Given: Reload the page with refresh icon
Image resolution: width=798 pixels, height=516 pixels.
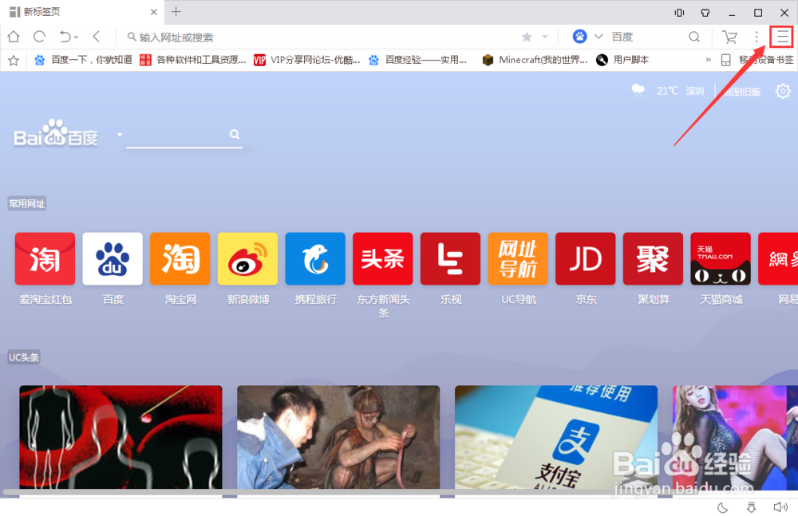Looking at the screenshot, I should click(39, 37).
